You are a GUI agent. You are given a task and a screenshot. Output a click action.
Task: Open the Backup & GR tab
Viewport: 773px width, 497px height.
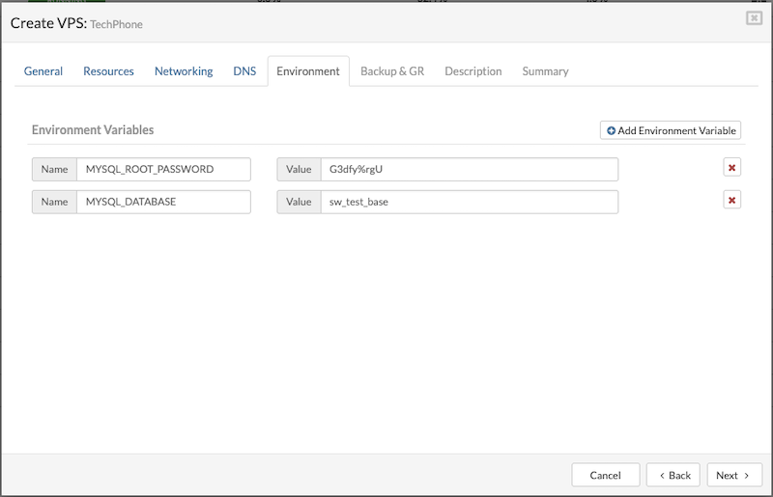point(392,71)
